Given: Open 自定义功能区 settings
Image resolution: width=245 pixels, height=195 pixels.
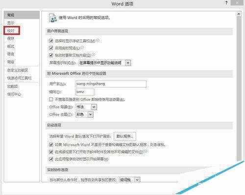Looking at the screenshot, I should tap(18, 70).
